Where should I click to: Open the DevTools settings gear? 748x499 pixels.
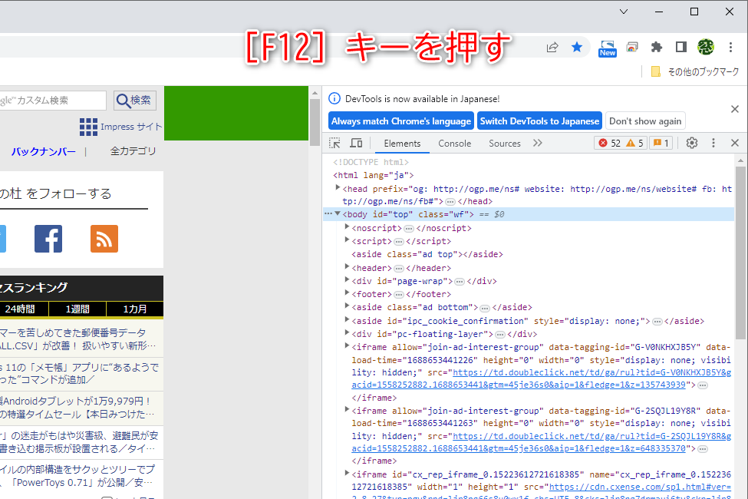pos(691,142)
